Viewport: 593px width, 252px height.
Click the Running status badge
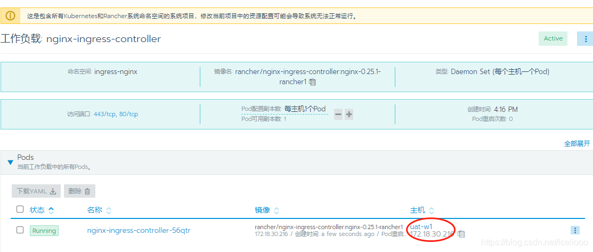pyautogui.click(x=44, y=231)
